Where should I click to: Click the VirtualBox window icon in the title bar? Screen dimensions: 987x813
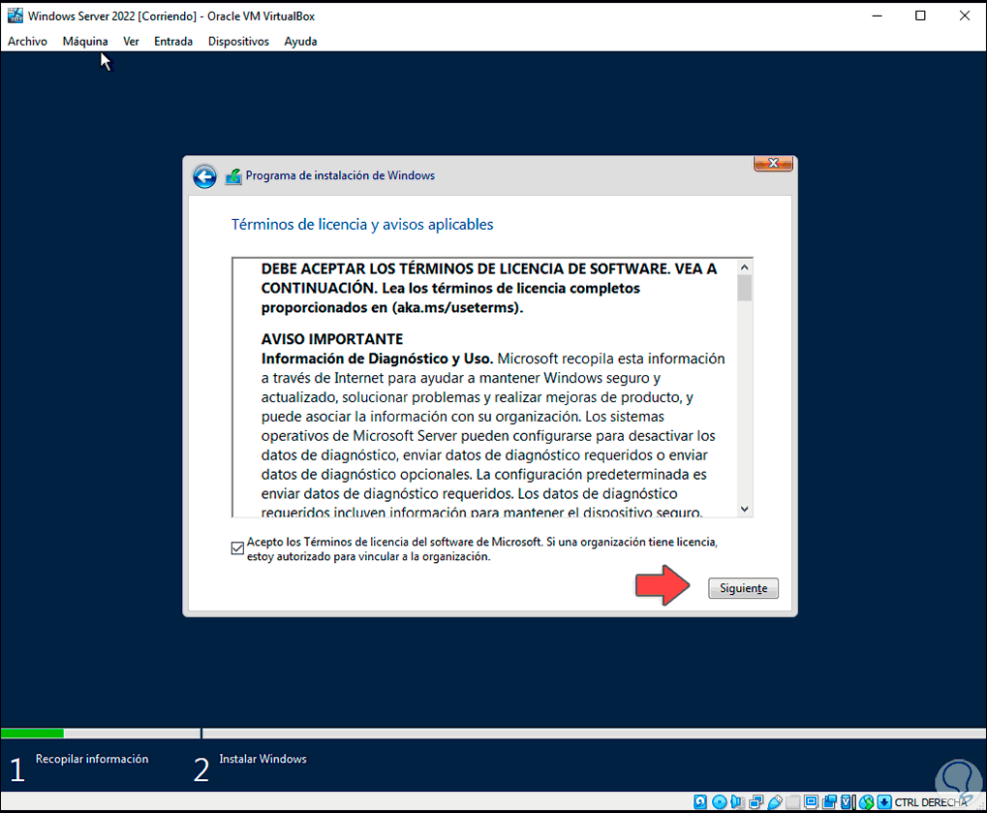click(x=15, y=16)
